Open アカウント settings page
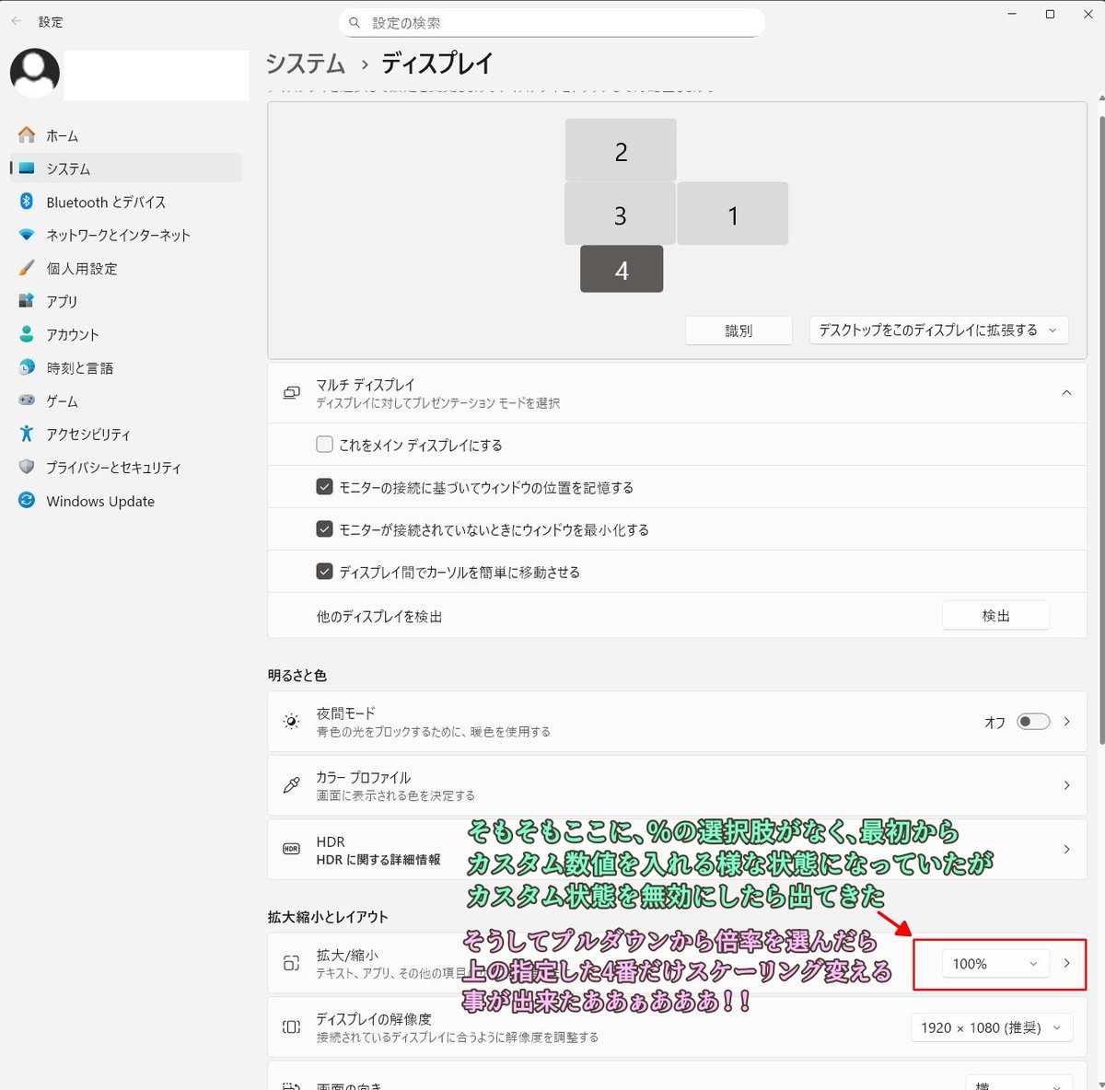 pyautogui.click(x=126, y=334)
